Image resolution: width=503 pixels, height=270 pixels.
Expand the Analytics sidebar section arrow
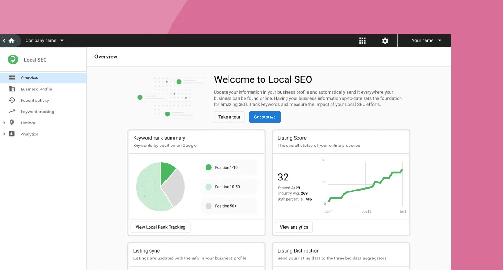(4, 134)
